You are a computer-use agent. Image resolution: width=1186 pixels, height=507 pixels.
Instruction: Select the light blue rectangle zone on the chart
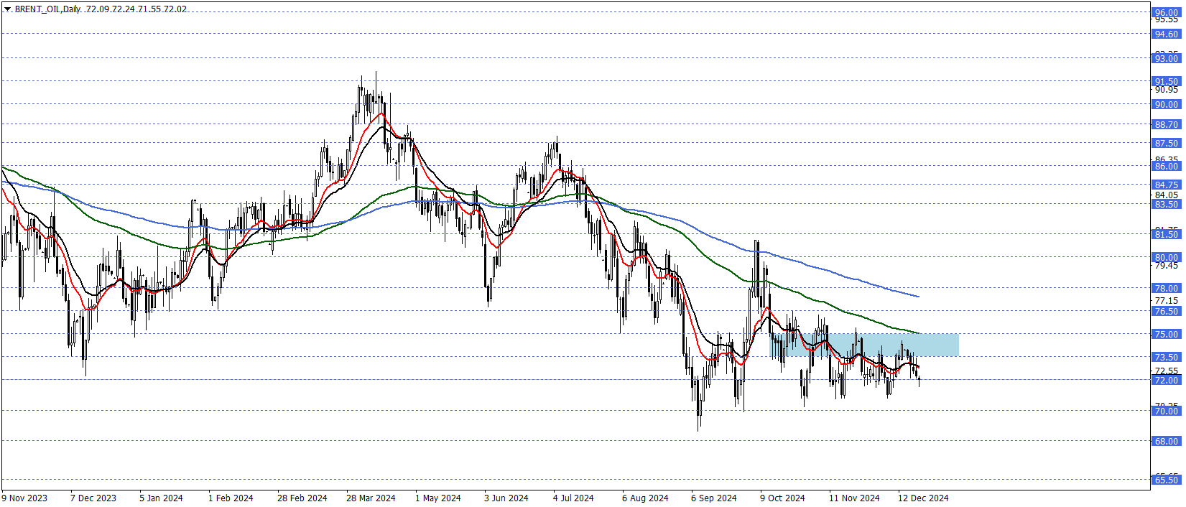pyautogui.click(x=864, y=345)
